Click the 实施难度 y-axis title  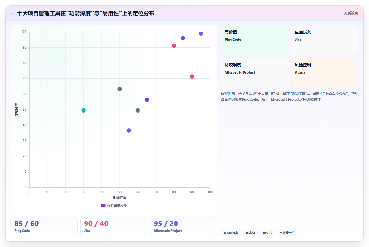click(17, 110)
